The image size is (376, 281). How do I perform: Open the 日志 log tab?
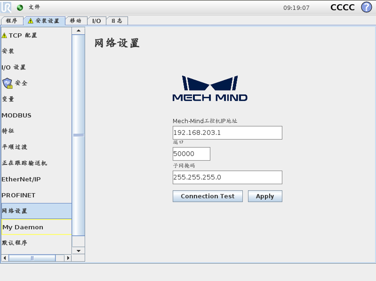(x=117, y=21)
